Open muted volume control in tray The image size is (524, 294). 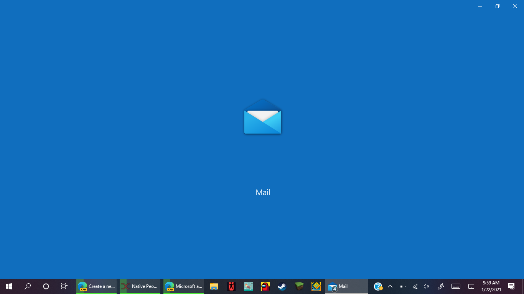point(427,286)
